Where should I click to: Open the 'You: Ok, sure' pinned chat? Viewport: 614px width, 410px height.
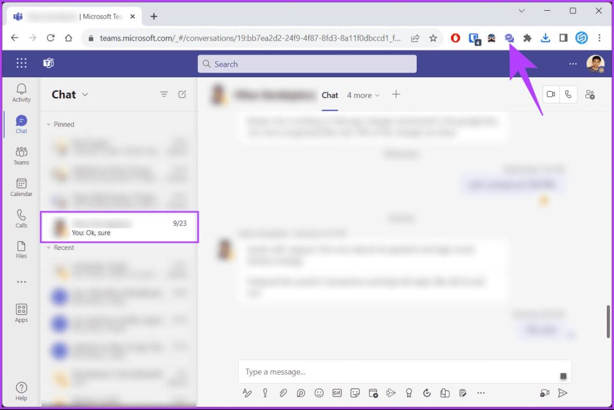pos(119,227)
